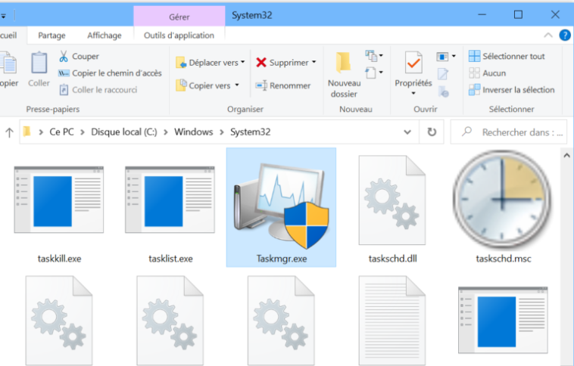Click Aucun selection option
Image resolution: width=574 pixels, height=366 pixels.
[487, 73]
